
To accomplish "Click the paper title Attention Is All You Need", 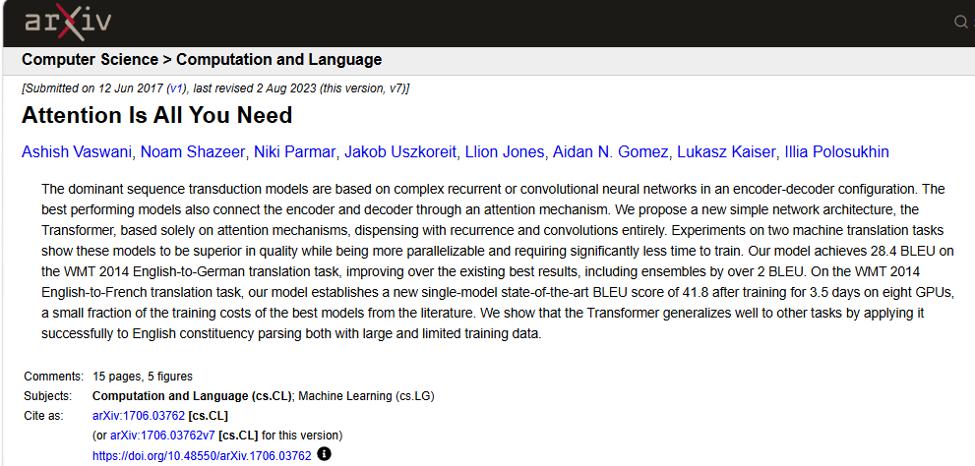I will pos(156,116).
